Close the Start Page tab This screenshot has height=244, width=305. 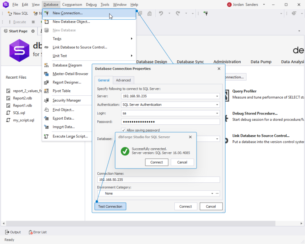tap(33, 31)
